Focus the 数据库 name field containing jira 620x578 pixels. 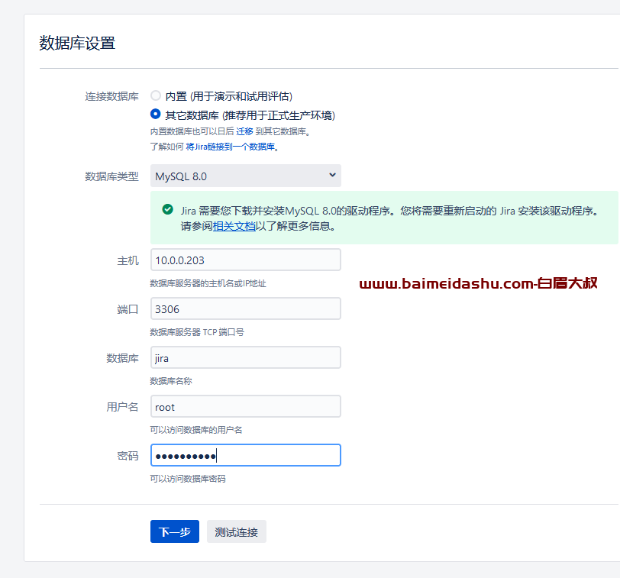tap(246, 358)
